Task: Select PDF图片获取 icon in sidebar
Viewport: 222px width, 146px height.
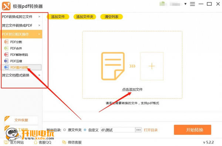Action: (6, 67)
